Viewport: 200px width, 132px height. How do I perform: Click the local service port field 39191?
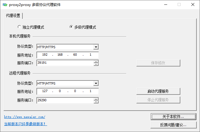coord(65,63)
